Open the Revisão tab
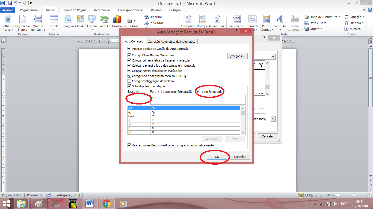 156,10
